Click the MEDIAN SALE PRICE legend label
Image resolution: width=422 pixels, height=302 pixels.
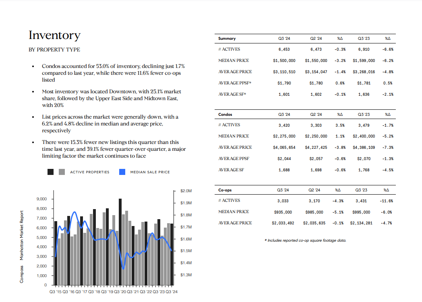tap(150, 172)
